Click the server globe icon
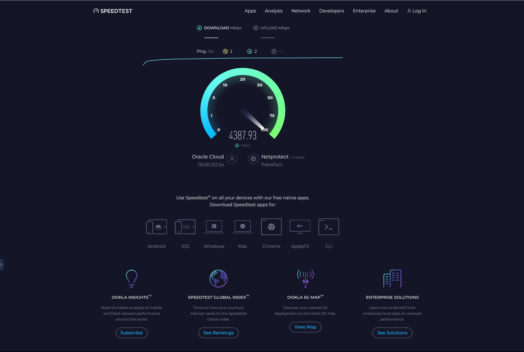Image resolution: width=524 pixels, height=352 pixels. (x=253, y=159)
